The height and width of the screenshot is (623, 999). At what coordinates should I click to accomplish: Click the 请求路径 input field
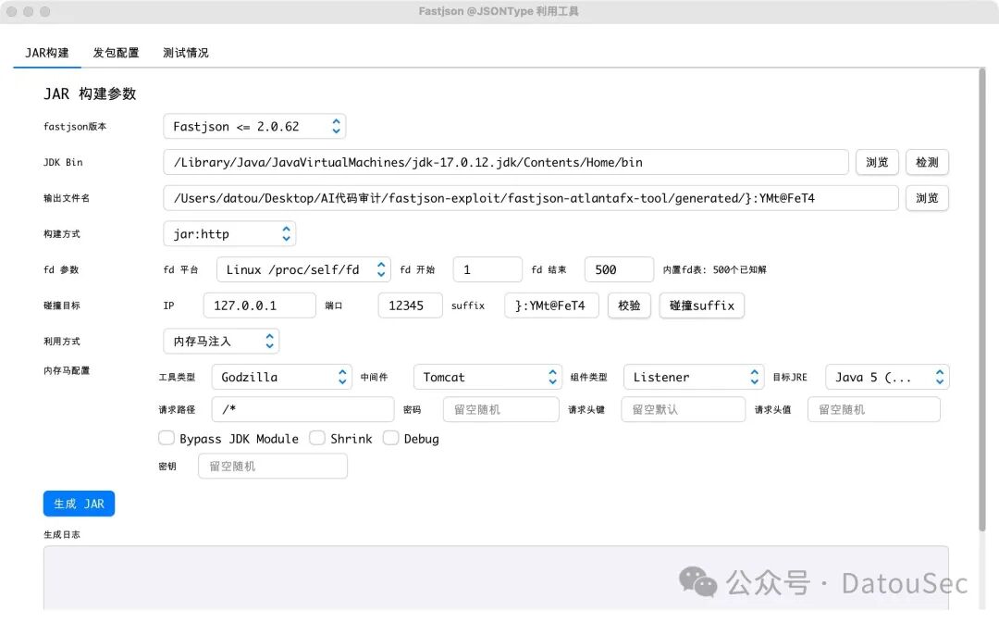pyautogui.click(x=302, y=409)
